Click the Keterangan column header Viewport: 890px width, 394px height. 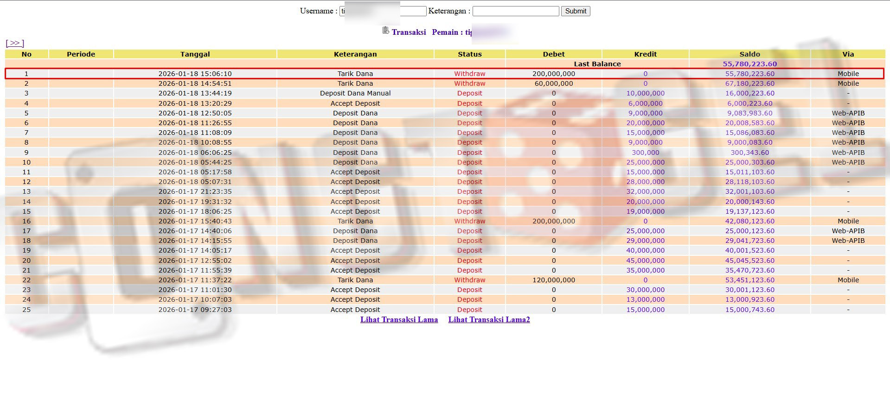[x=355, y=54]
